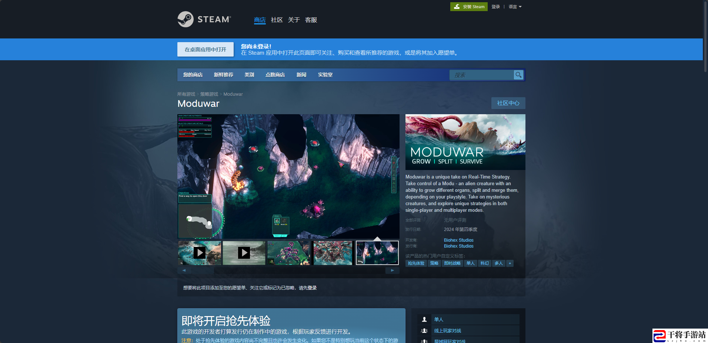Open the 社区 top menu
The height and width of the screenshot is (343, 708).
(277, 20)
